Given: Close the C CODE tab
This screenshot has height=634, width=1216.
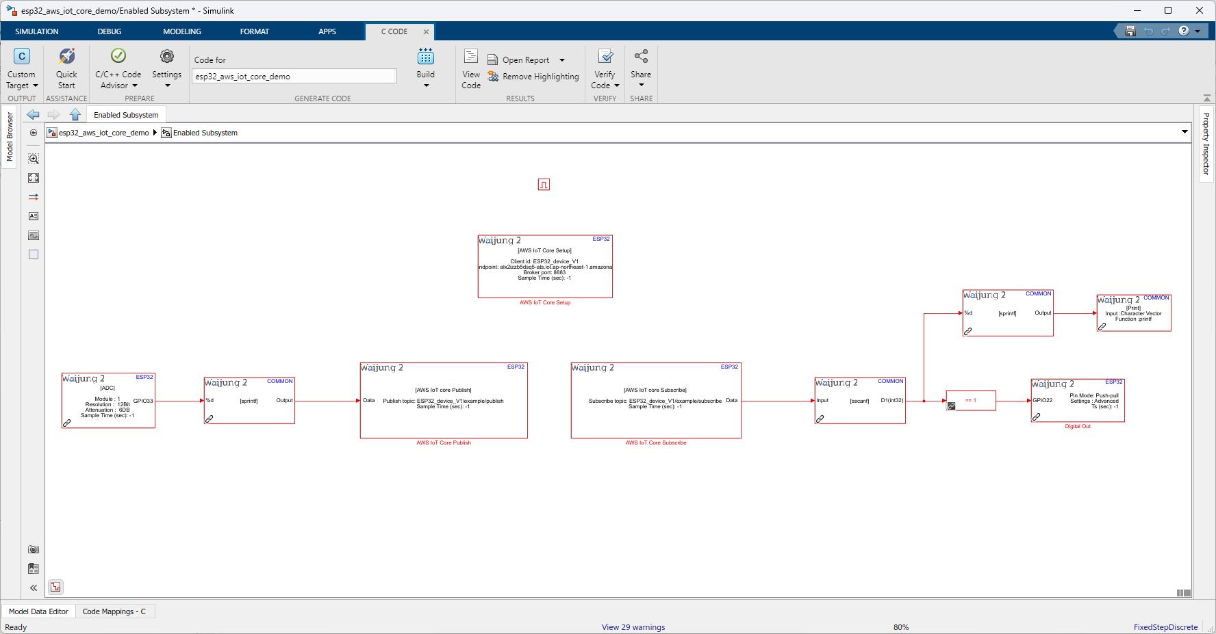Looking at the screenshot, I should coord(426,31).
